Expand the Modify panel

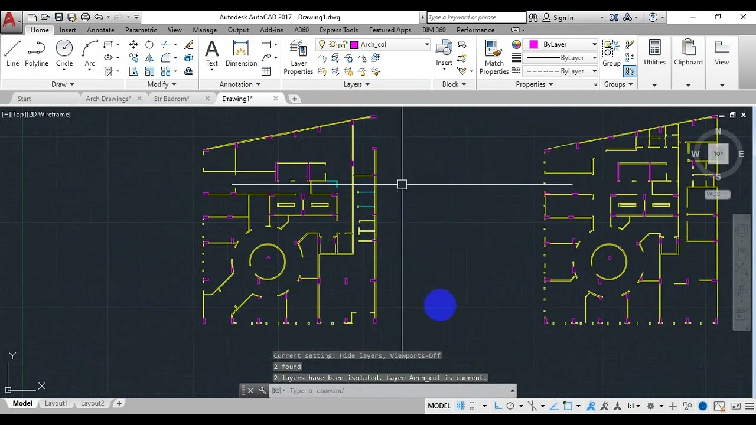tap(161, 84)
